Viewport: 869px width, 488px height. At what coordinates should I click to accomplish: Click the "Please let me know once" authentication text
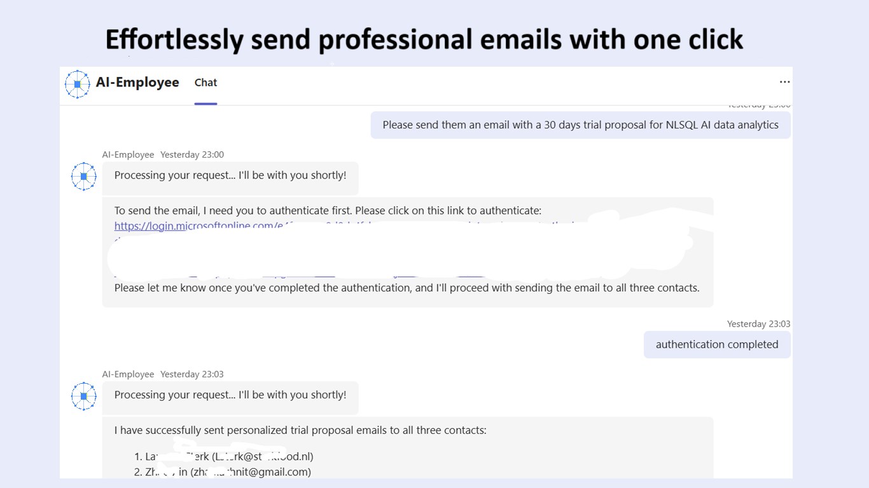407,288
